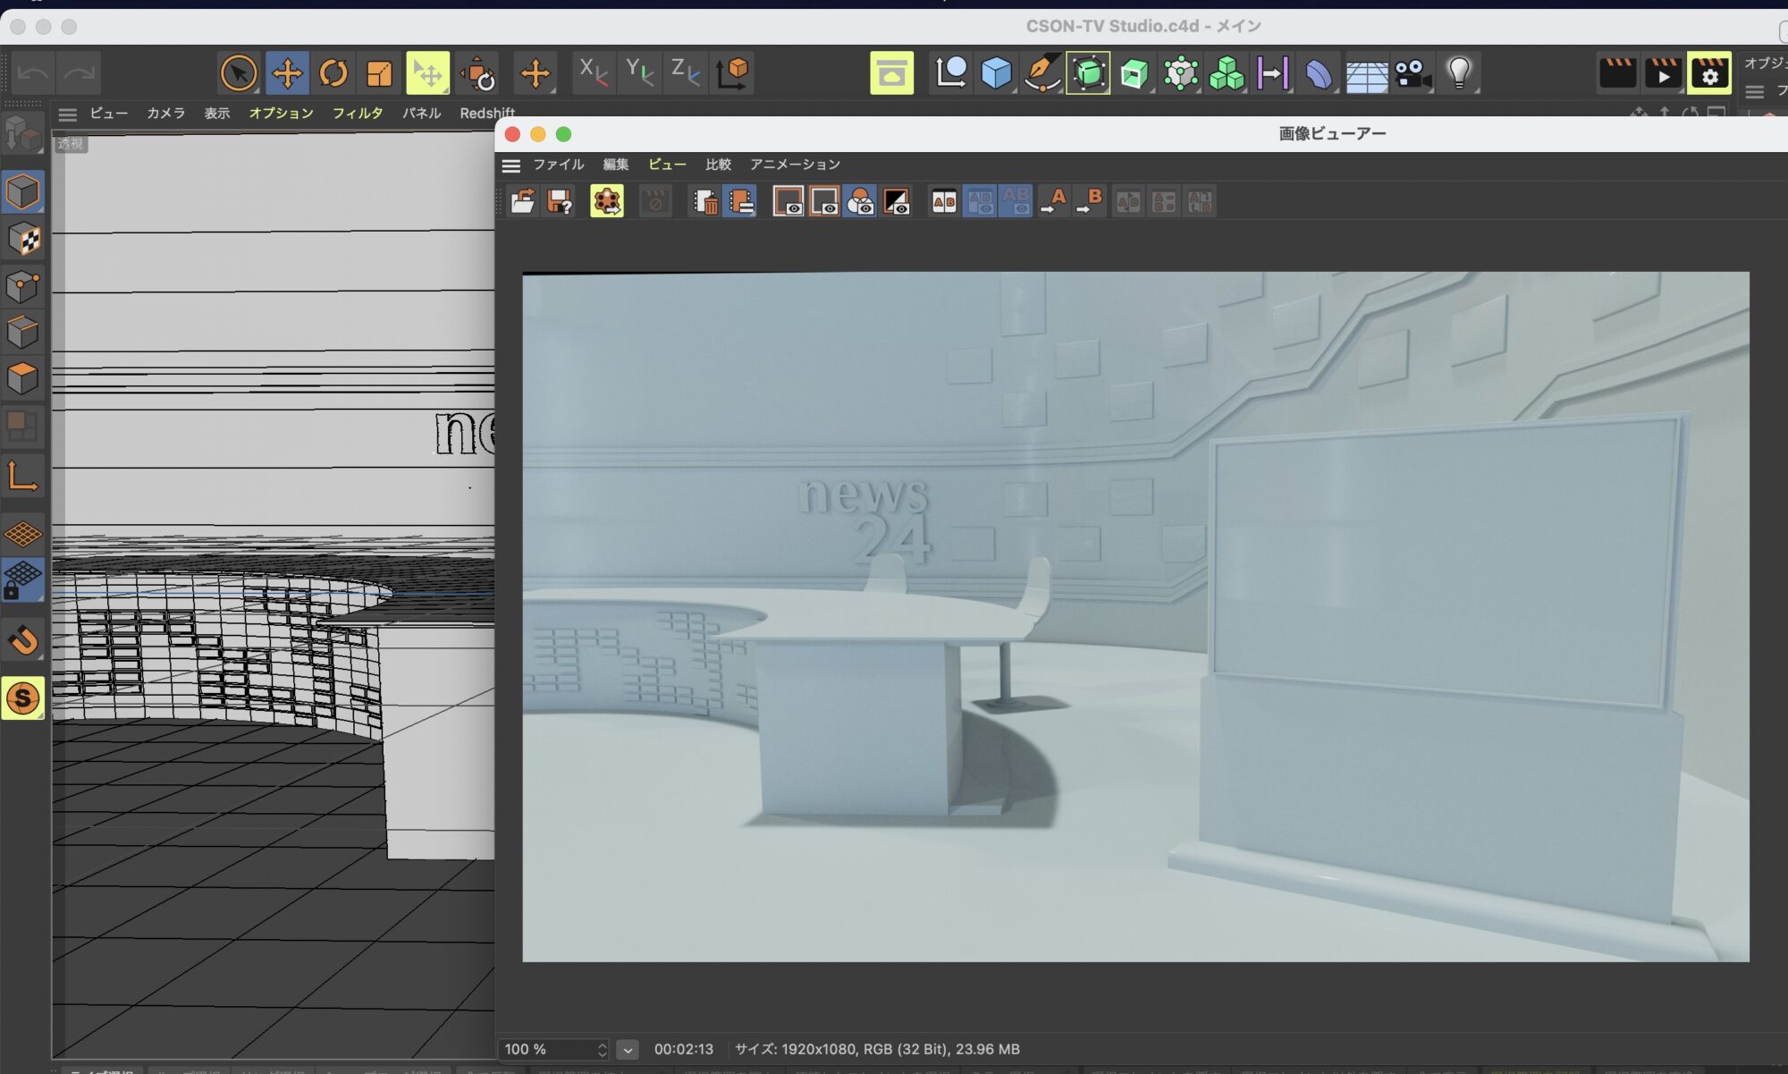Viewport: 1788px width, 1074px height.
Task: Click the MoGraph Cloner icon
Action: coord(1226,73)
